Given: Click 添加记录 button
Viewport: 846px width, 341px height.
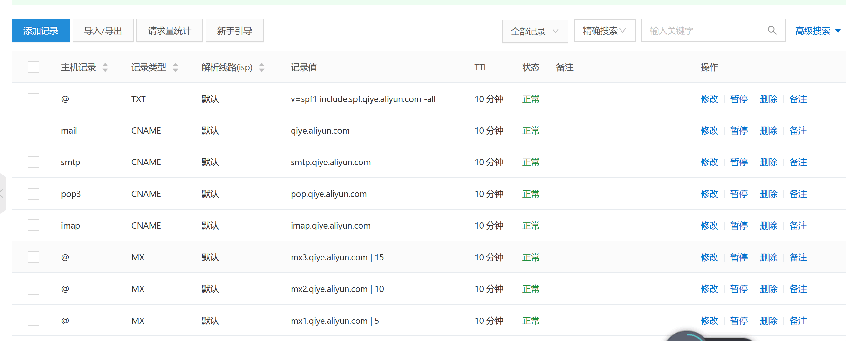Looking at the screenshot, I should pos(41,30).
